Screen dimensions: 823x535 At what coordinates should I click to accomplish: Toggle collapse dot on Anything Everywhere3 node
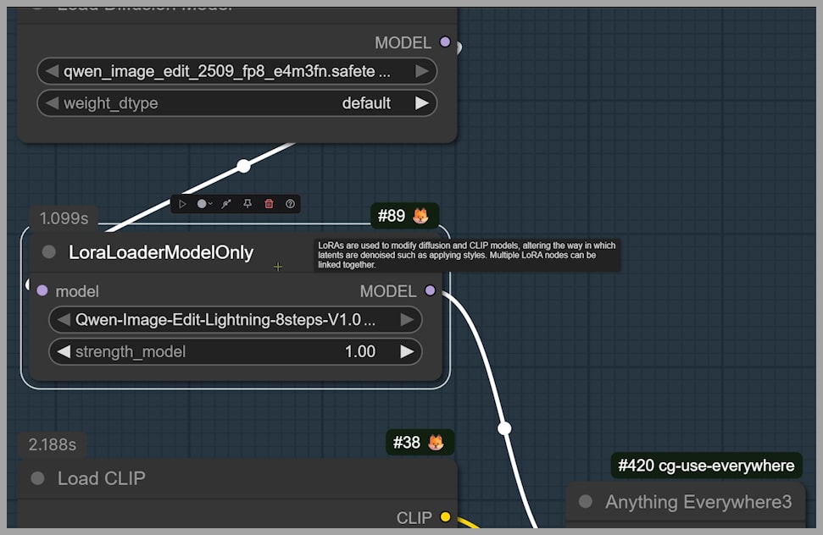pyautogui.click(x=585, y=502)
